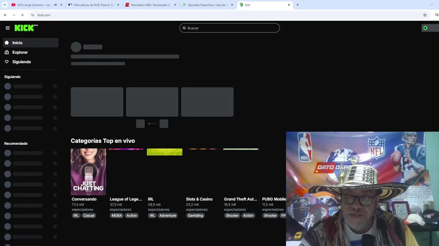This screenshot has height=246, width=439.
Task: Bookmark this page with the star icon
Action: [x=425, y=15]
